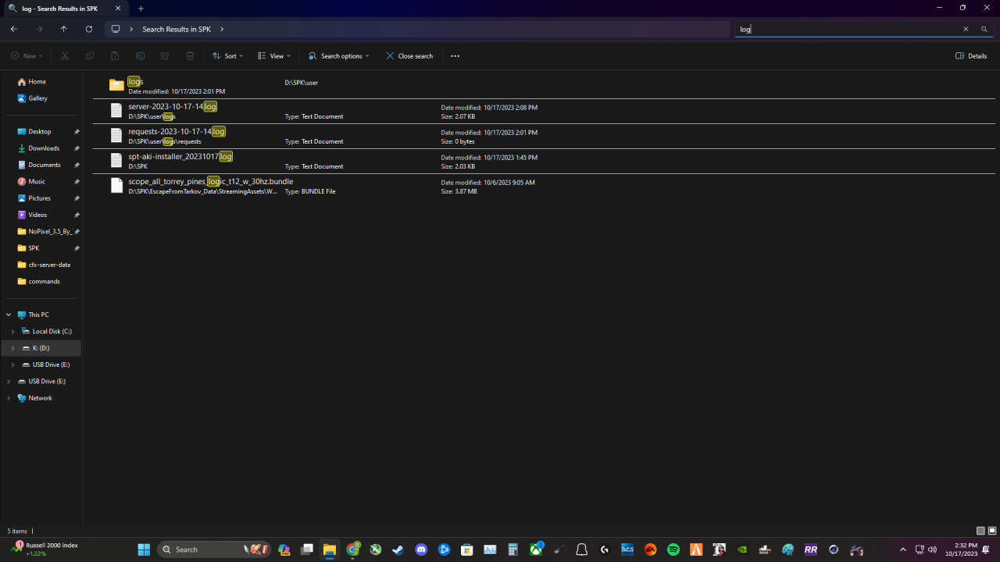Click the Share icon in the toolbar
The height and width of the screenshot is (562, 1000).
tap(165, 56)
